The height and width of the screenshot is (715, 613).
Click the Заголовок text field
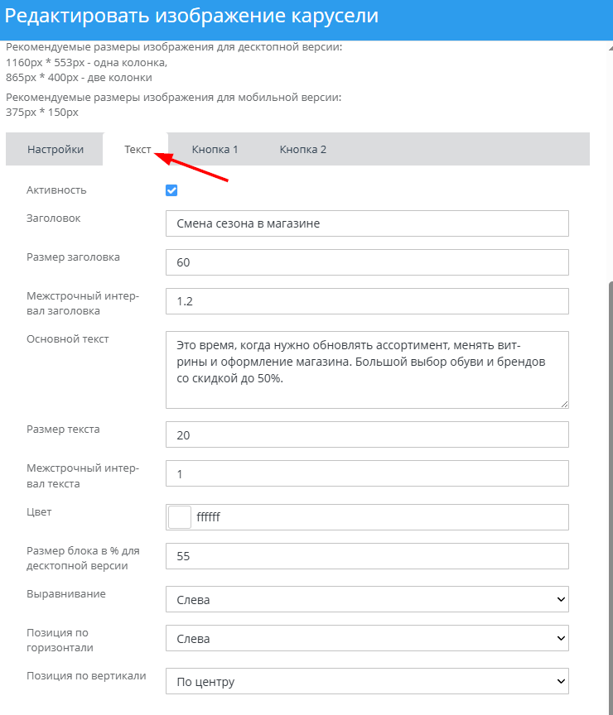click(x=367, y=223)
